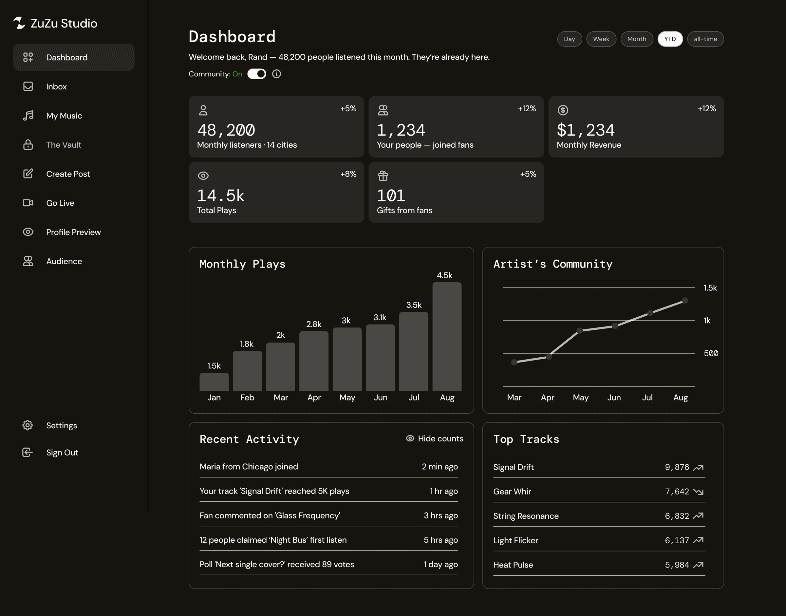Image resolution: width=786 pixels, height=616 pixels.
Task: Open the Light Flicker track row
Action: 599,541
